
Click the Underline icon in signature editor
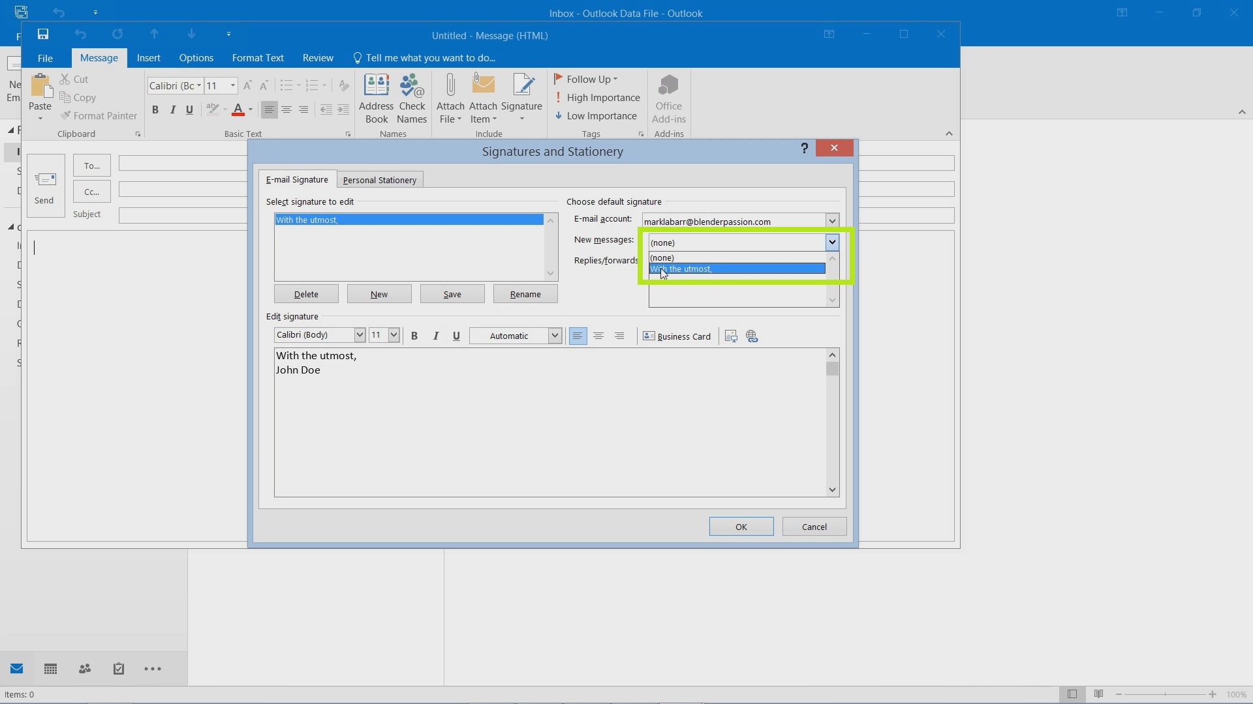[456, 335]
